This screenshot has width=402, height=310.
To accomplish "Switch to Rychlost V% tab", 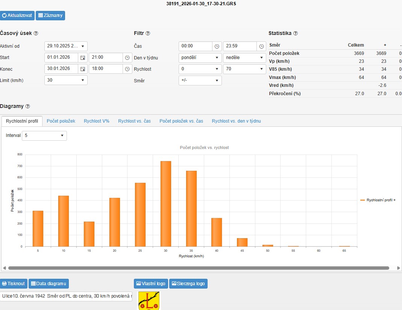I will point(97,121).
